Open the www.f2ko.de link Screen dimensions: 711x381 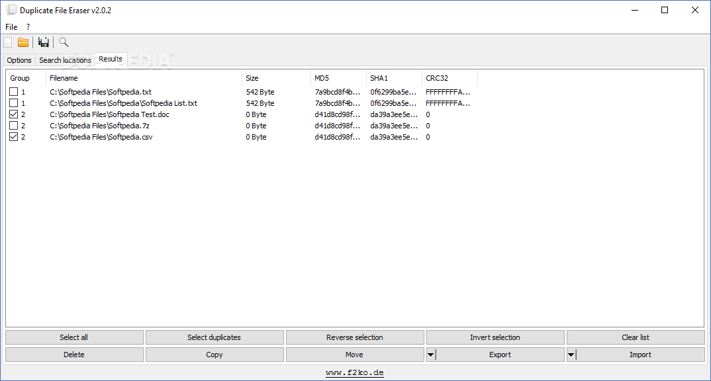355,373
